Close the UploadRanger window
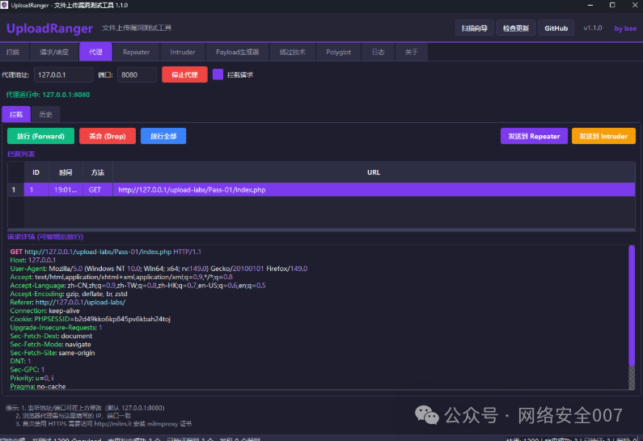 (634, 5)
